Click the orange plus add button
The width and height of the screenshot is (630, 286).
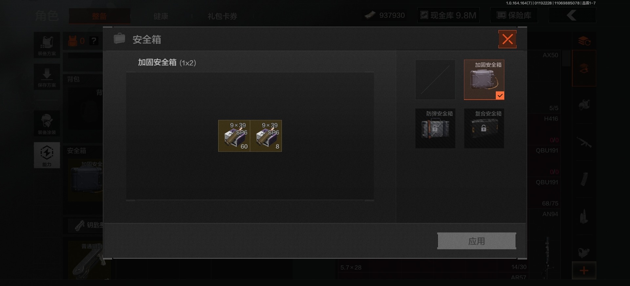tap(584, 271)
